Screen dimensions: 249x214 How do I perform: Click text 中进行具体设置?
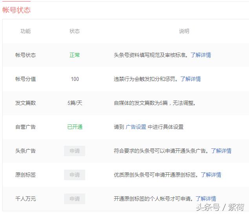coord(166,127)
